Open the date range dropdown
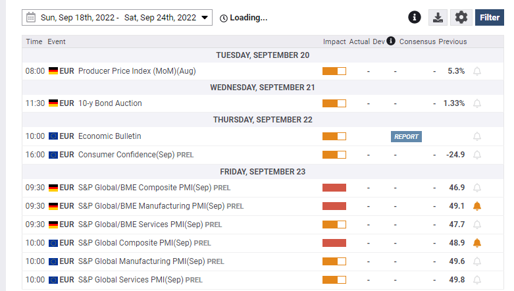514x291 pixels. (205, 18)
